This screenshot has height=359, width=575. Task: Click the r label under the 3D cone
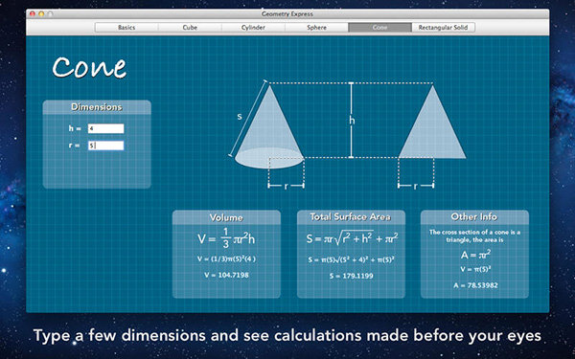coord(286,186)
